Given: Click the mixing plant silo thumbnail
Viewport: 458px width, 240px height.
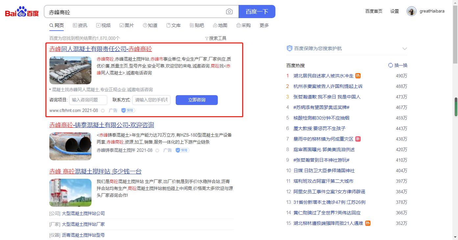Looking at the screenshot, I should (x=70, y=193).
